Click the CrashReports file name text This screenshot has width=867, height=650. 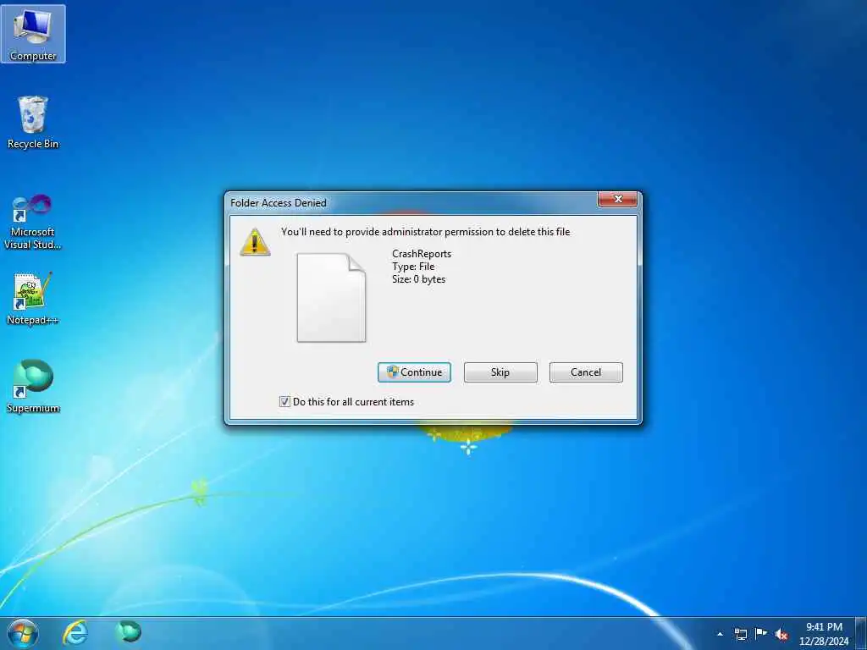point(422,254)
